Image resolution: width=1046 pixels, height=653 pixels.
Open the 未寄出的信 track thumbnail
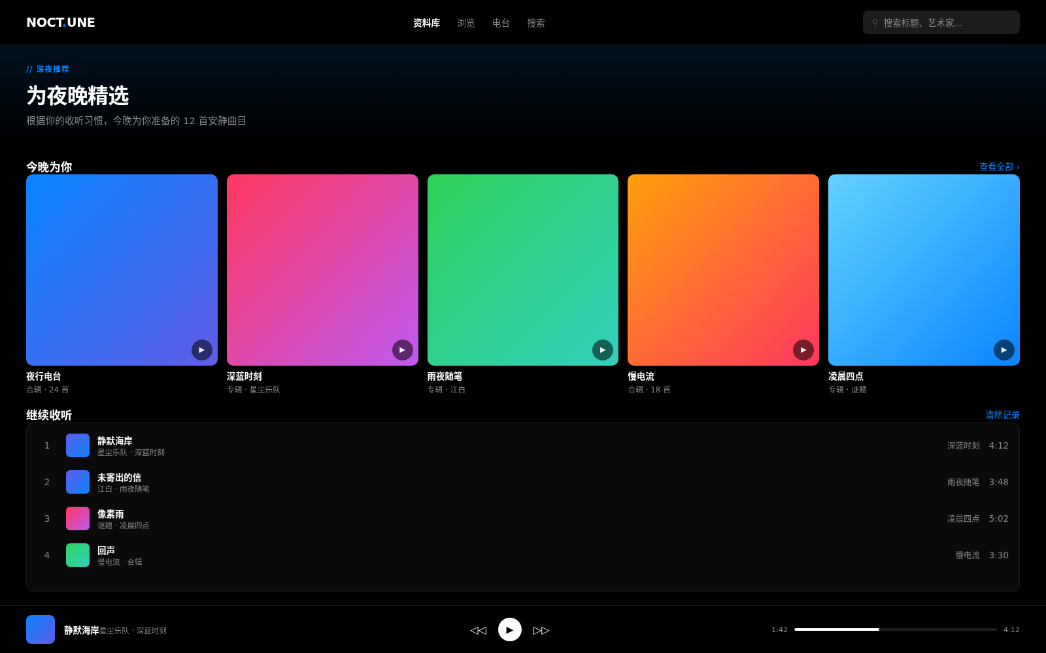coord(78,482)
